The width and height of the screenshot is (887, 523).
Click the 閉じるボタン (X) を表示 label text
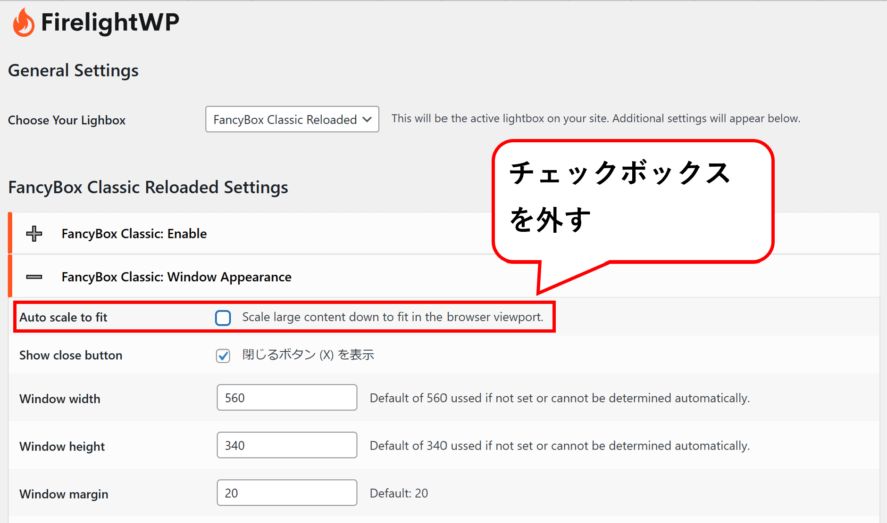pos(308,355)
